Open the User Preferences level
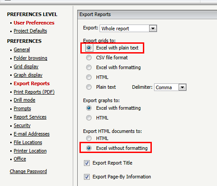 click(34, 23)
